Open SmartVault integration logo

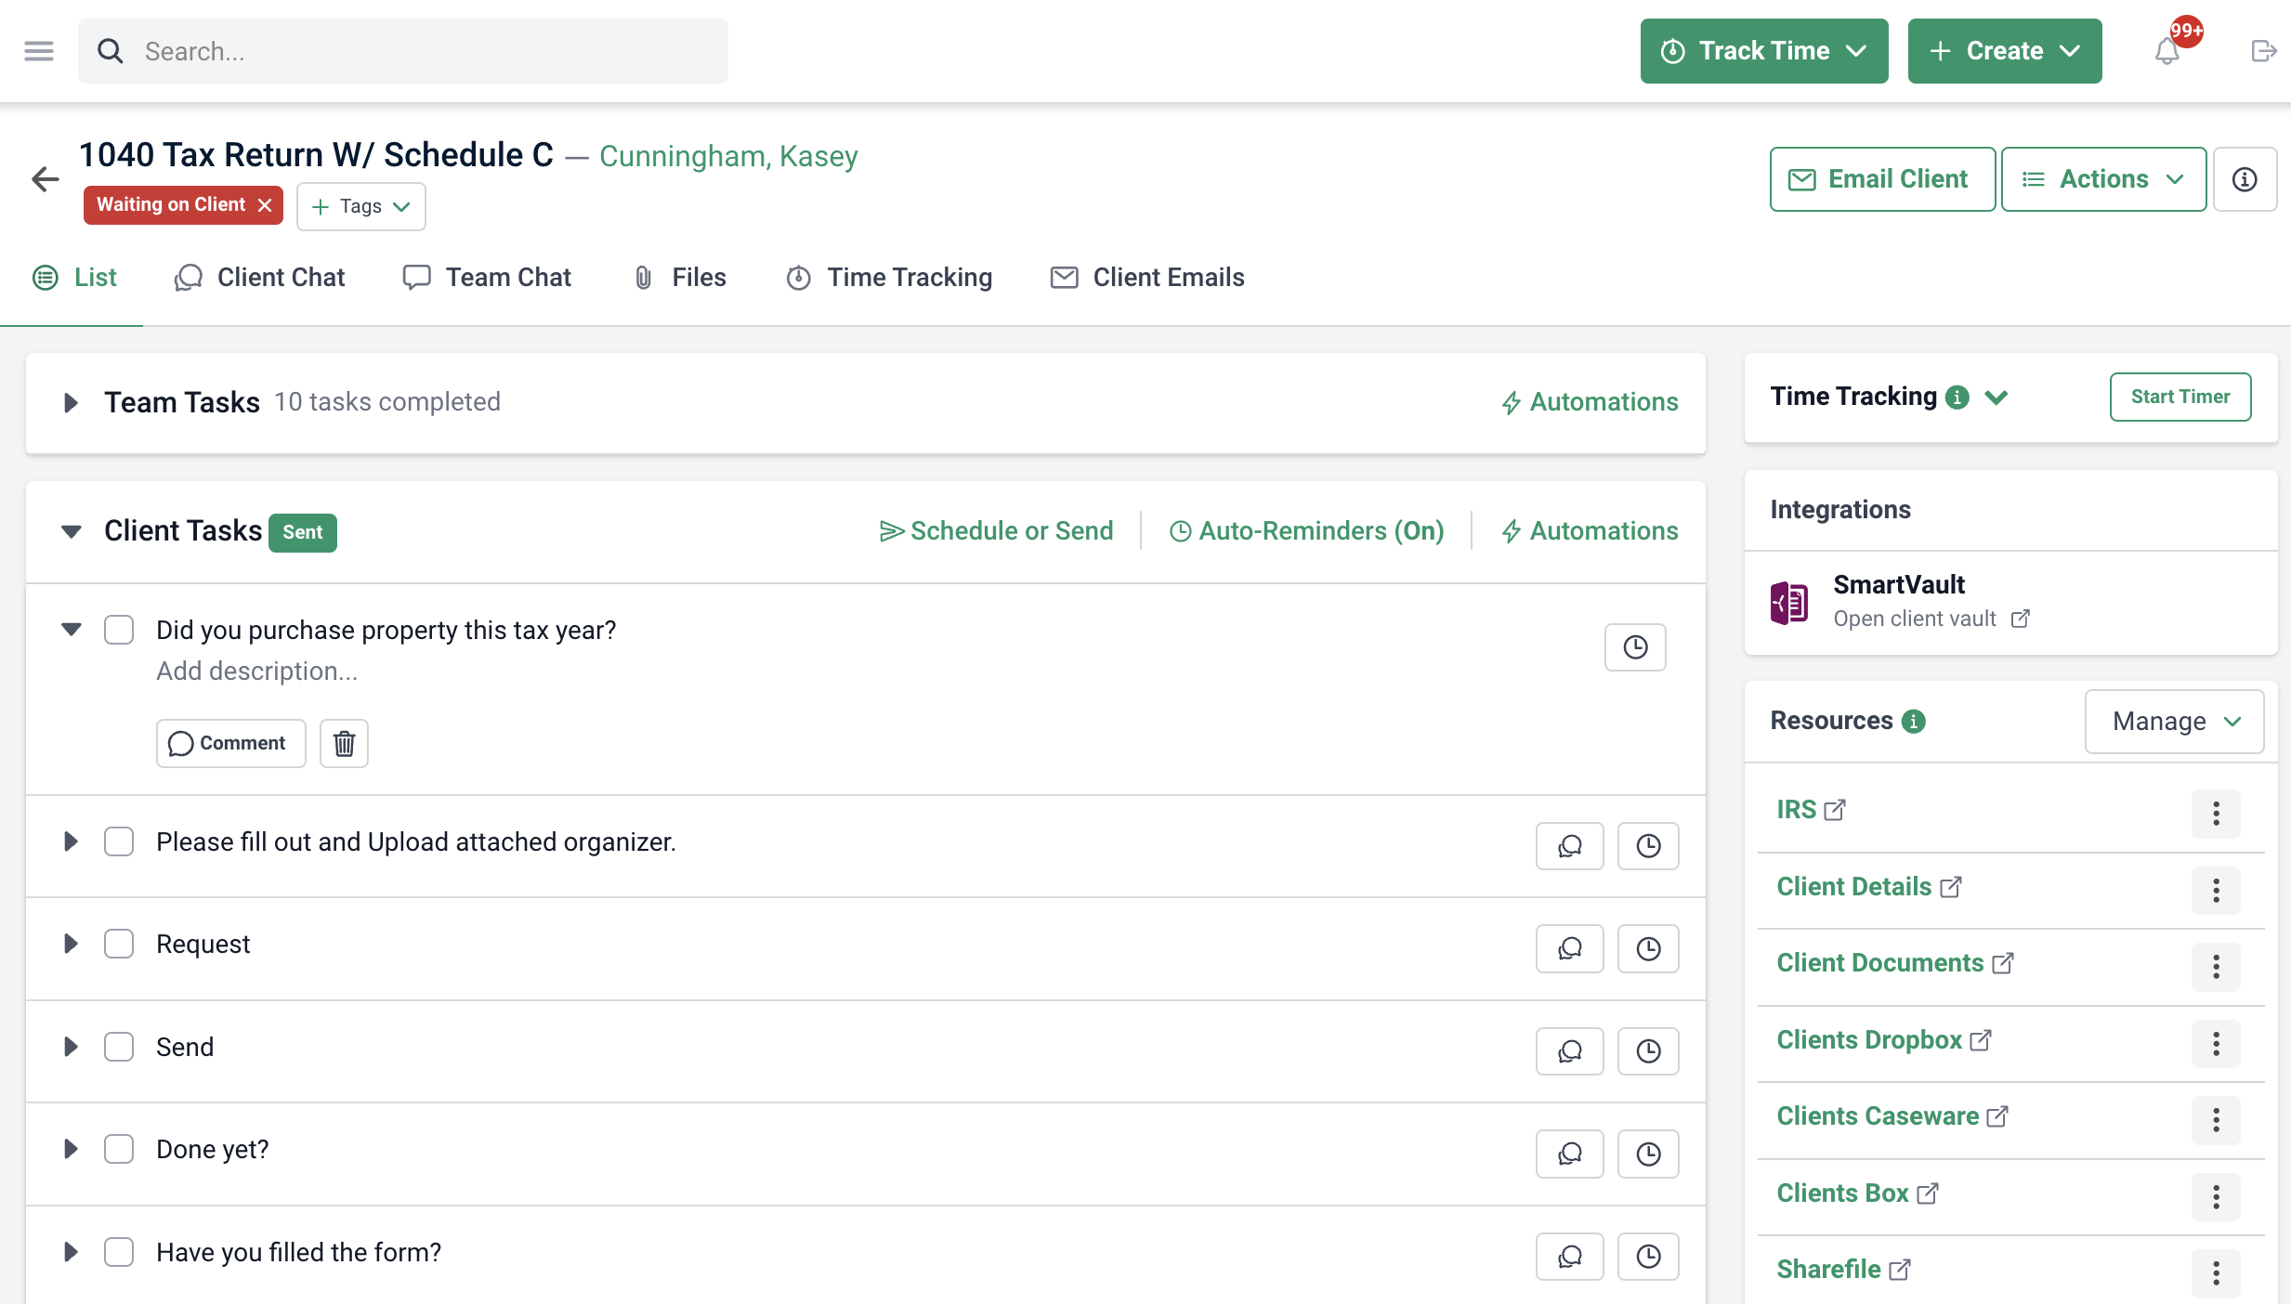click(x=1789, y=603)
